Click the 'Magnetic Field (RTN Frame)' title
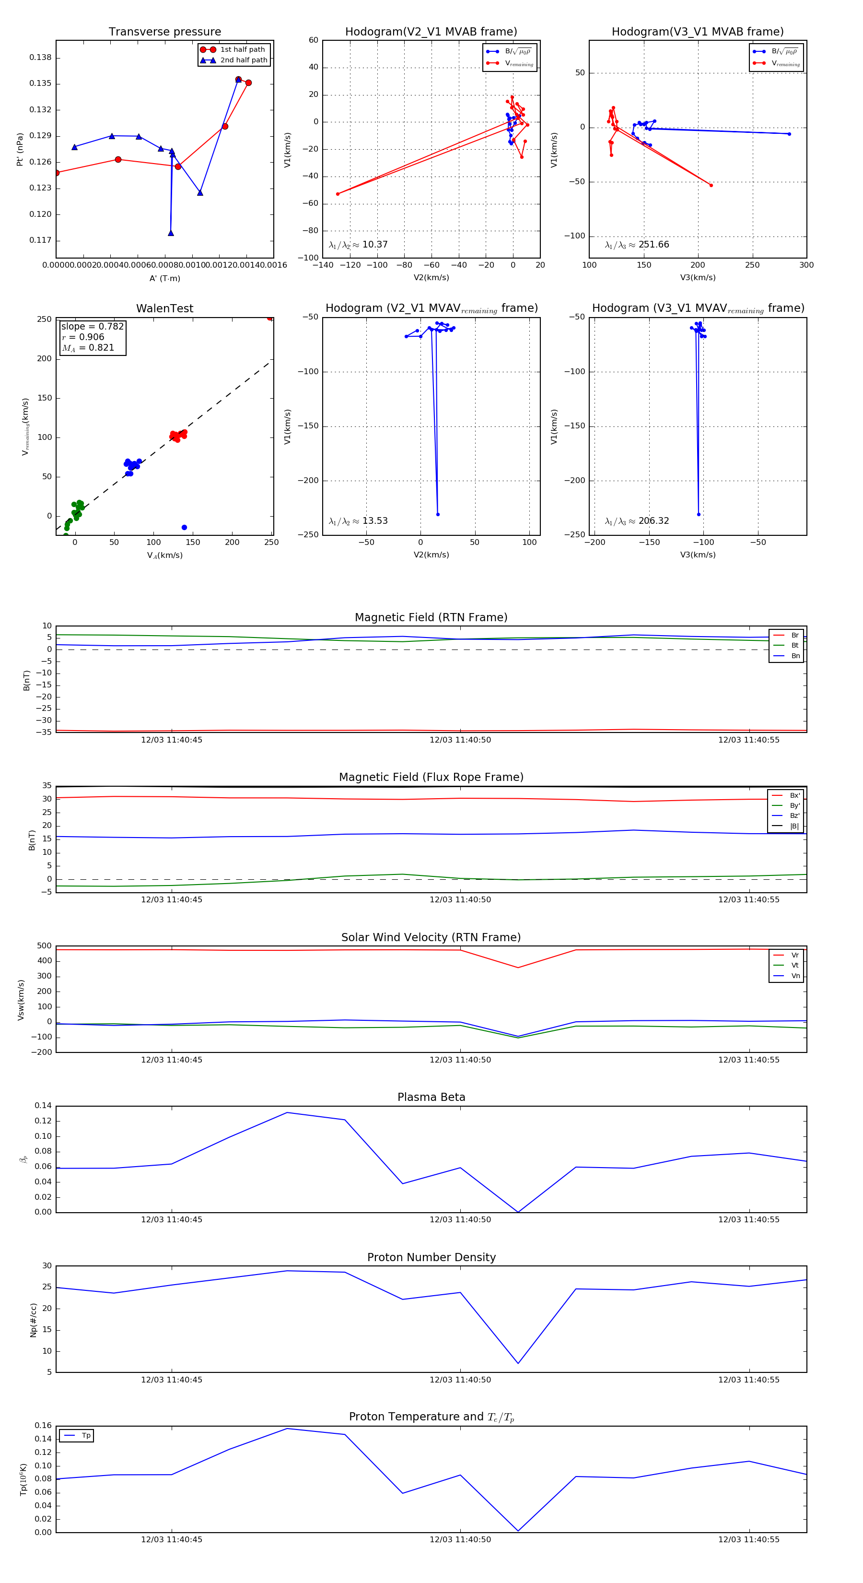 [431, 617]
